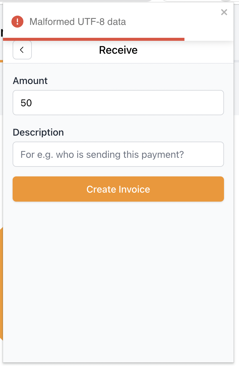Click the unfilled portion of toast timer bar
The image size is (239, 366).
pyautogui.click(x=209, y=39)
